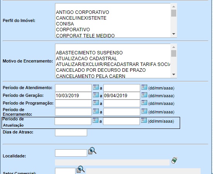Select CONISA in Perfil do Imóvel list
The width and height of the screenshot is (213, 174).
(65, 24)
